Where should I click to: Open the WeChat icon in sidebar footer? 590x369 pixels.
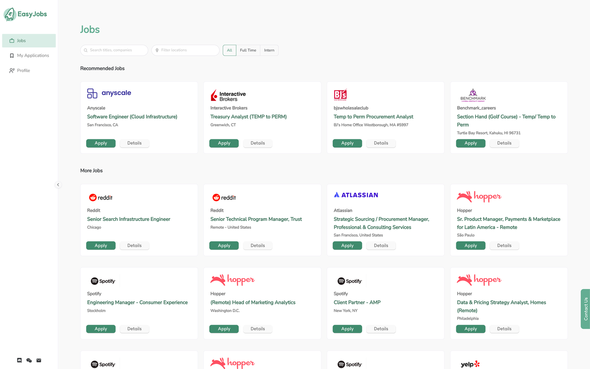click(29, 360)
